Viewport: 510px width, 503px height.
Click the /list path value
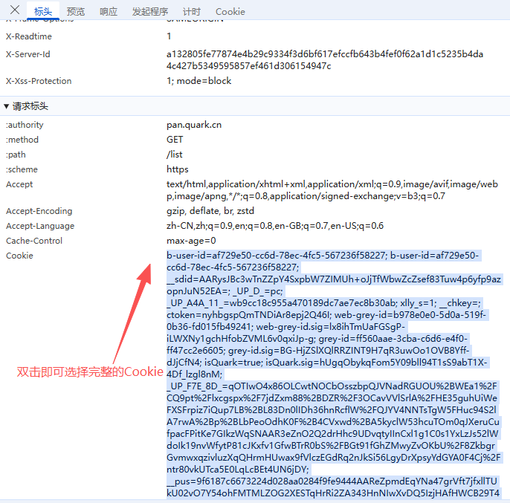pos(174,155)
